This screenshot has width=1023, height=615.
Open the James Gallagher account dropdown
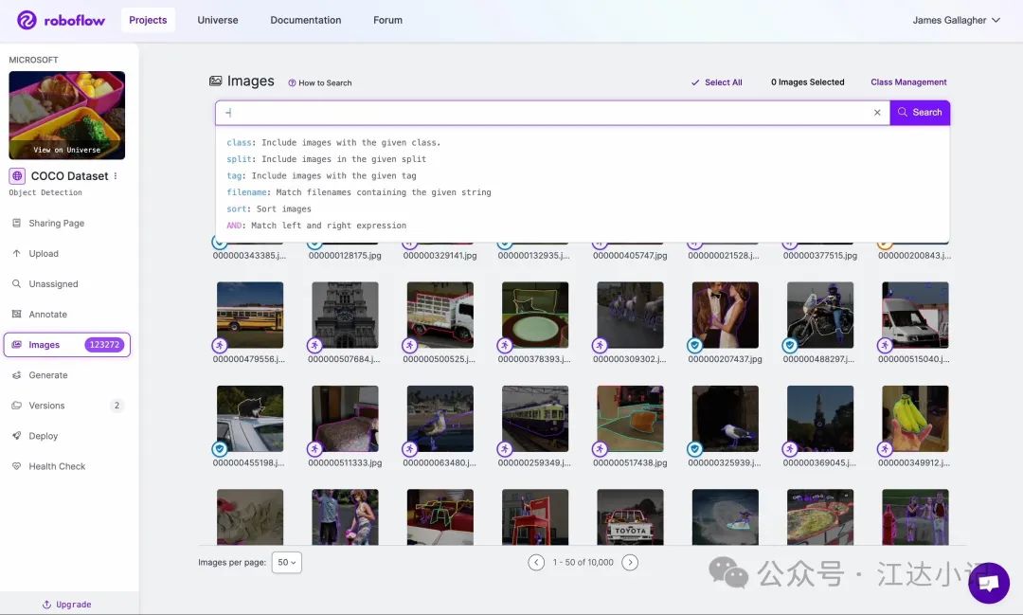click(956, 20)
